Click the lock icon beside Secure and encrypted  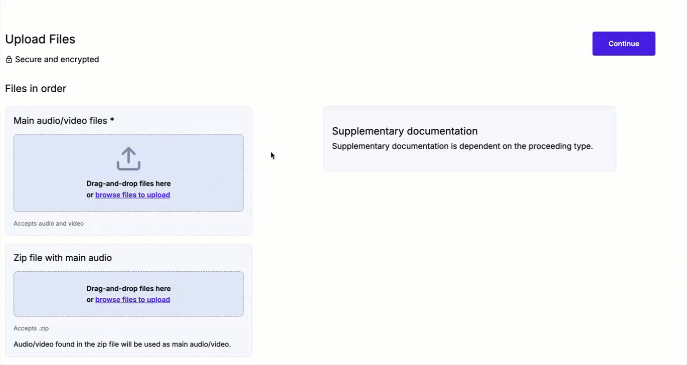[9, 60]
